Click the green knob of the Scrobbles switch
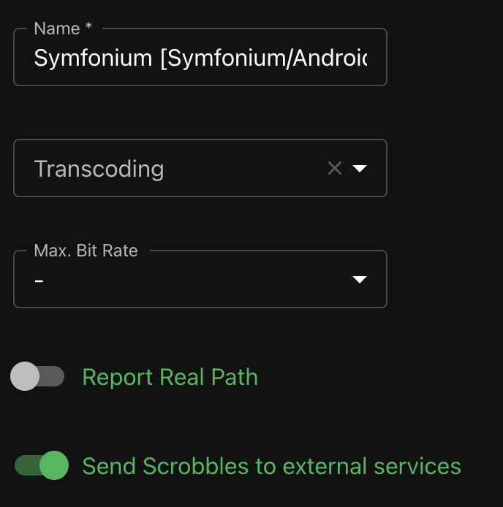The width and height of the screenshot is (503, 507). tap(53, 466)
